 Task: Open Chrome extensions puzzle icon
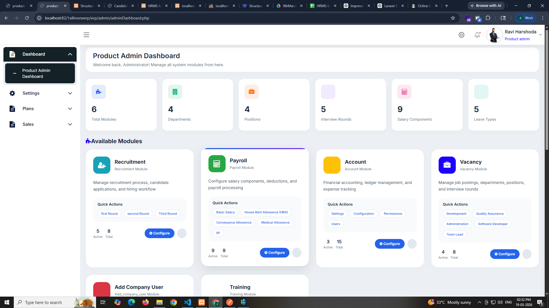coord(488,18)
